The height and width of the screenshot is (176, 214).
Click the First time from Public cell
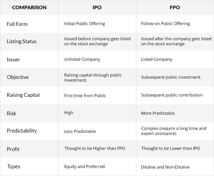(x=85, y=96)
